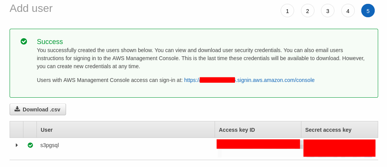Click the Access key ID column header
The image size is (387, 167).
point(237,130)
